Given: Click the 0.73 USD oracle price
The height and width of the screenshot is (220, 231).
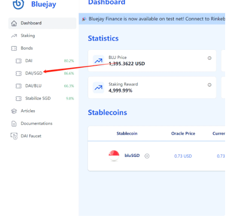Looking at the screenshot, I should pos(183,156).
